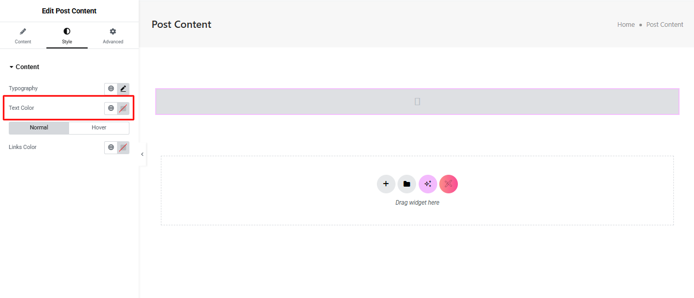
Task: Open the Text Color picker swatch
Action: 123,108
